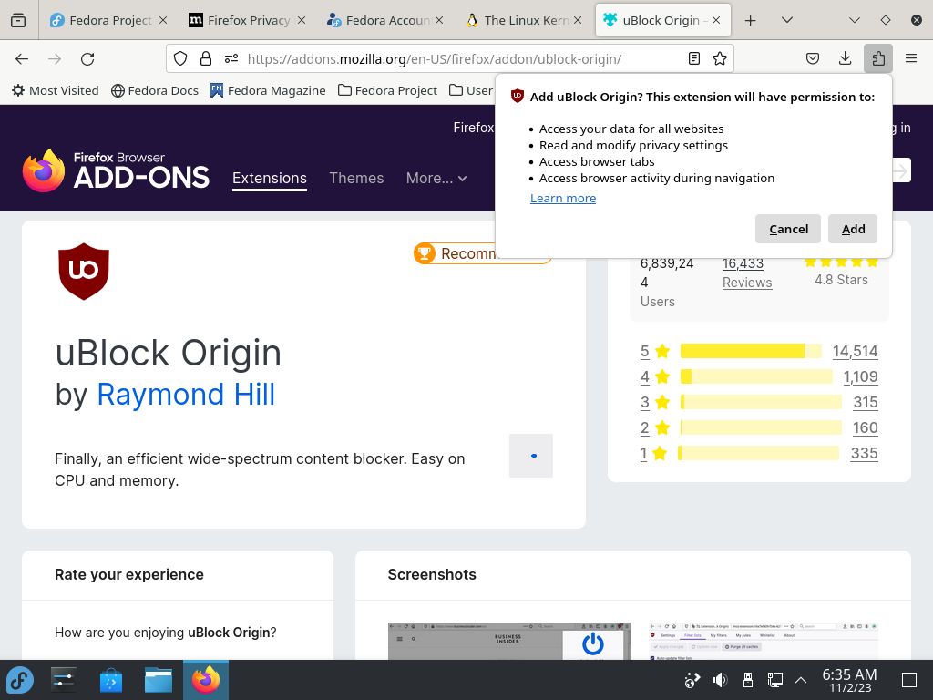Open the 315 three-star reviews count
This screenshot has height=700, width=933.
click(866, 402)
